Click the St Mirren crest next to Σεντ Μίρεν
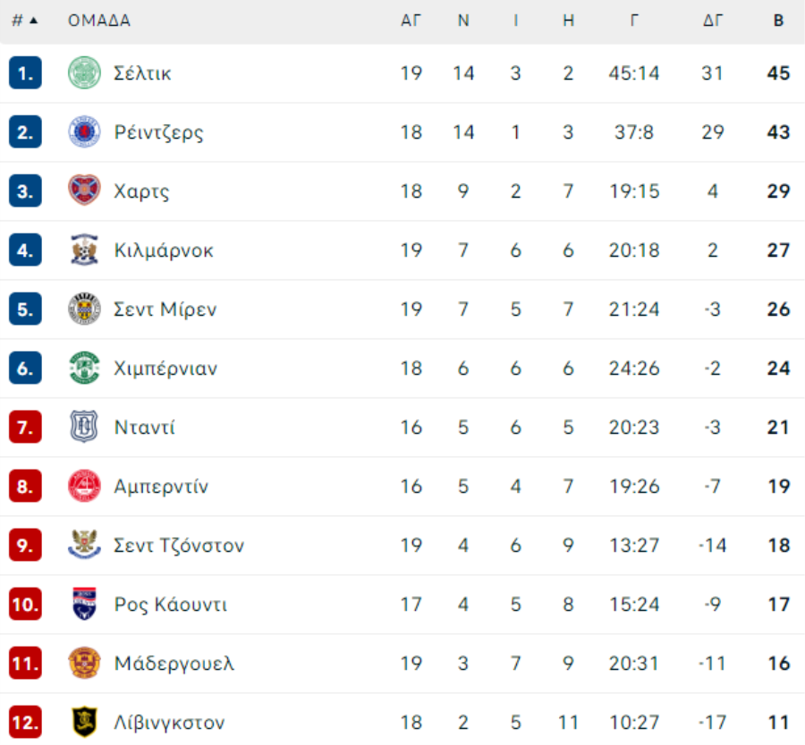805x745 pixels. click(84, 309)
